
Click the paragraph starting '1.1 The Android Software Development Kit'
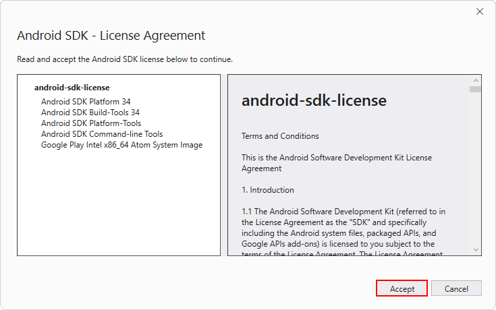click(343, 232)
